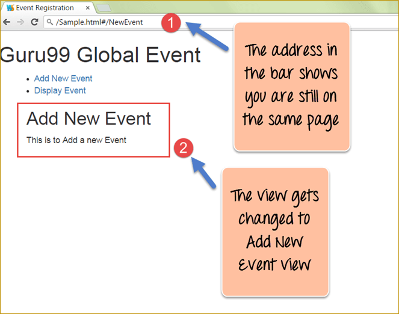Screen dimensions: 399x314
Task: Click the text 'This is to Add a new Event'
Action: pos(76,140)
